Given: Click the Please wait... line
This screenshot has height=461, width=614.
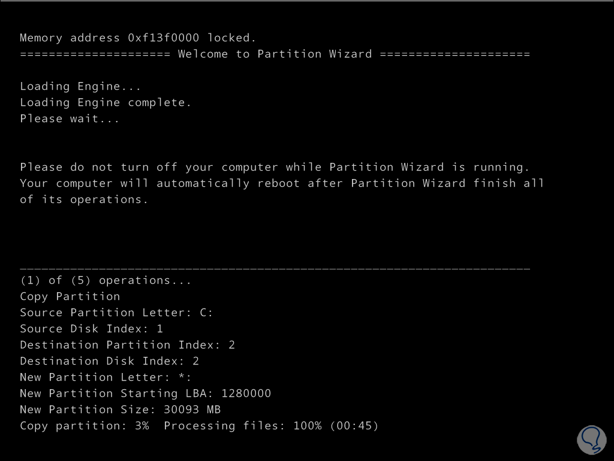Looking at the screenshot, I should (70, 119).
